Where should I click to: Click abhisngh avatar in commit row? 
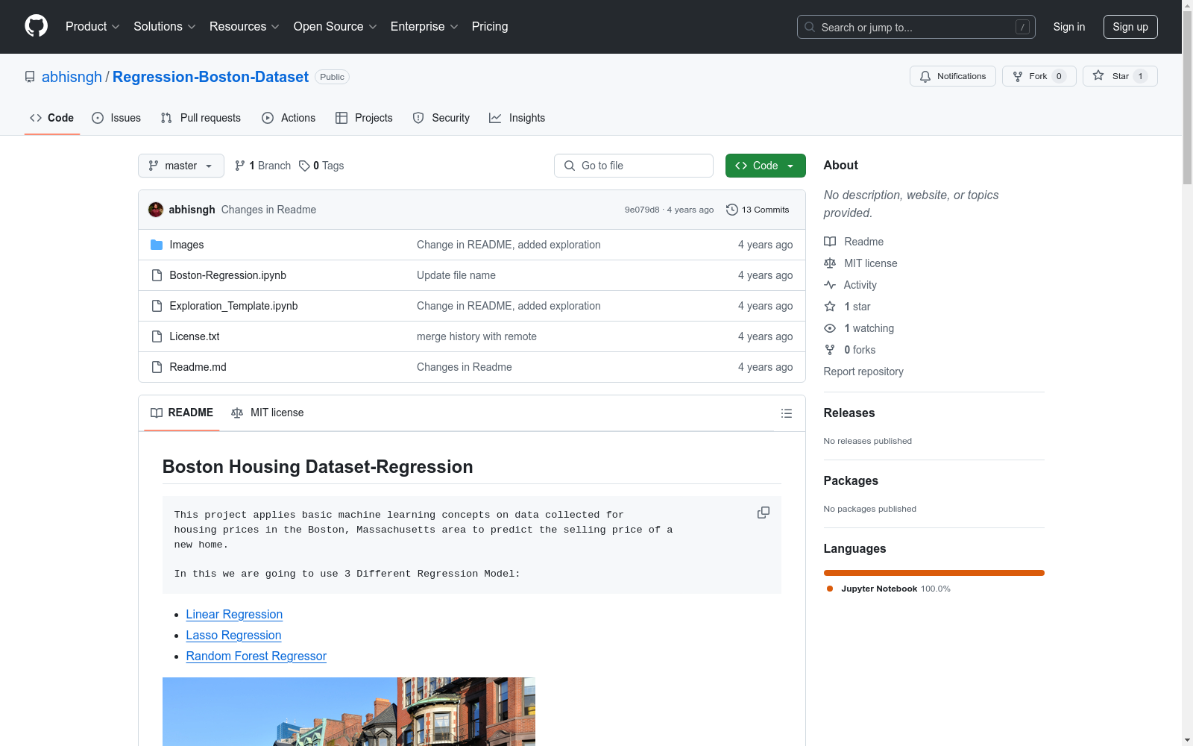click(156, 210)
